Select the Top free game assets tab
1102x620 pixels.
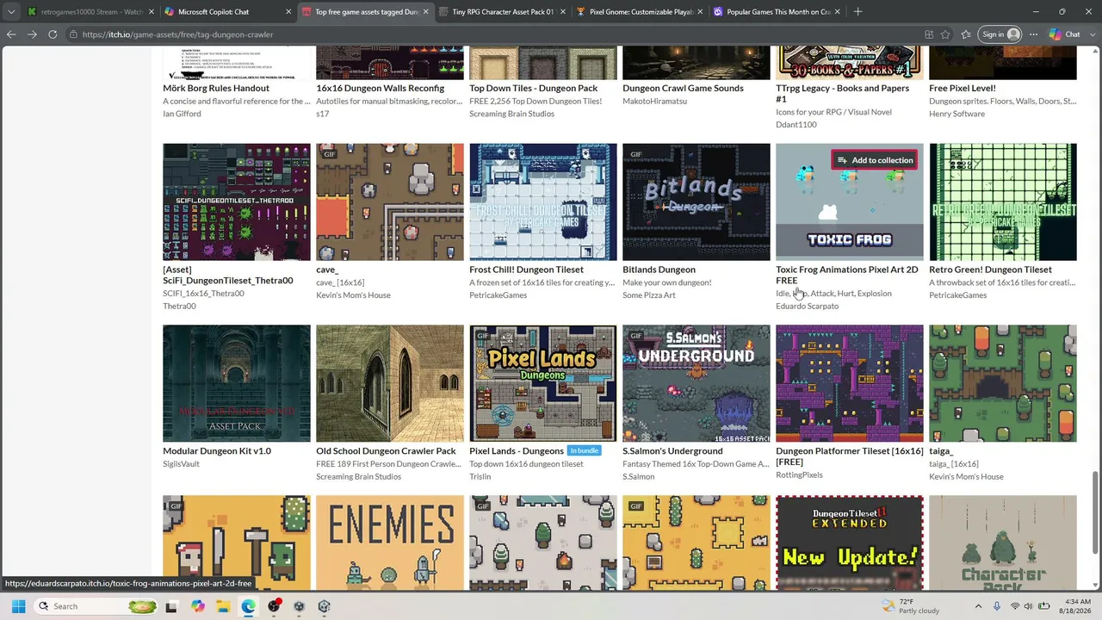coord(365,12)
